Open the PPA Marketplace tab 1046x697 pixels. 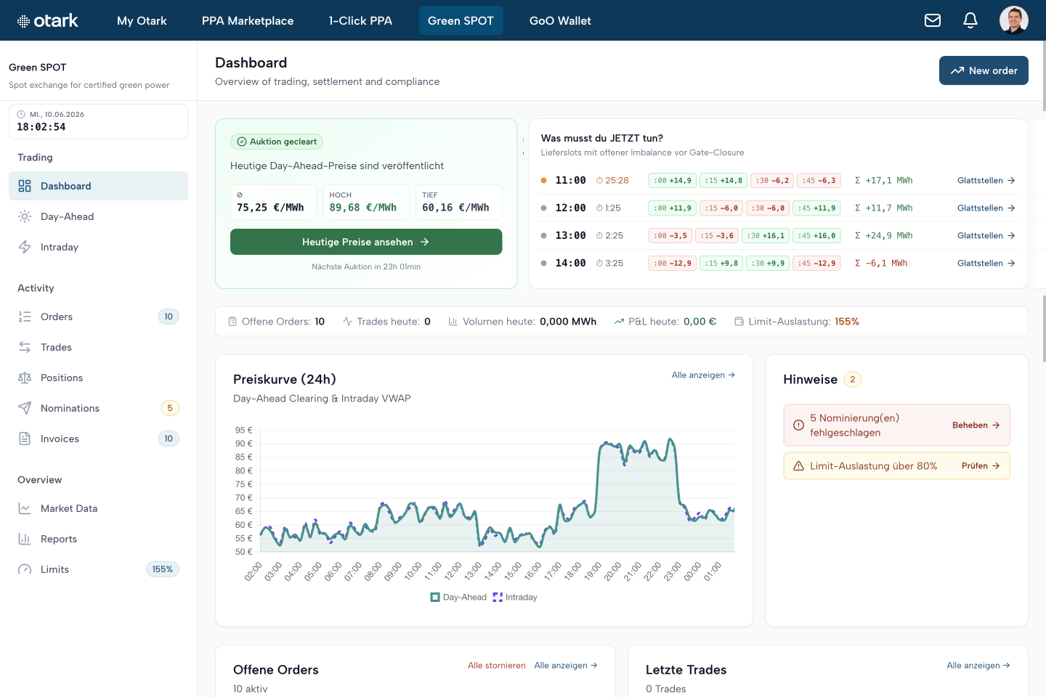248,20
